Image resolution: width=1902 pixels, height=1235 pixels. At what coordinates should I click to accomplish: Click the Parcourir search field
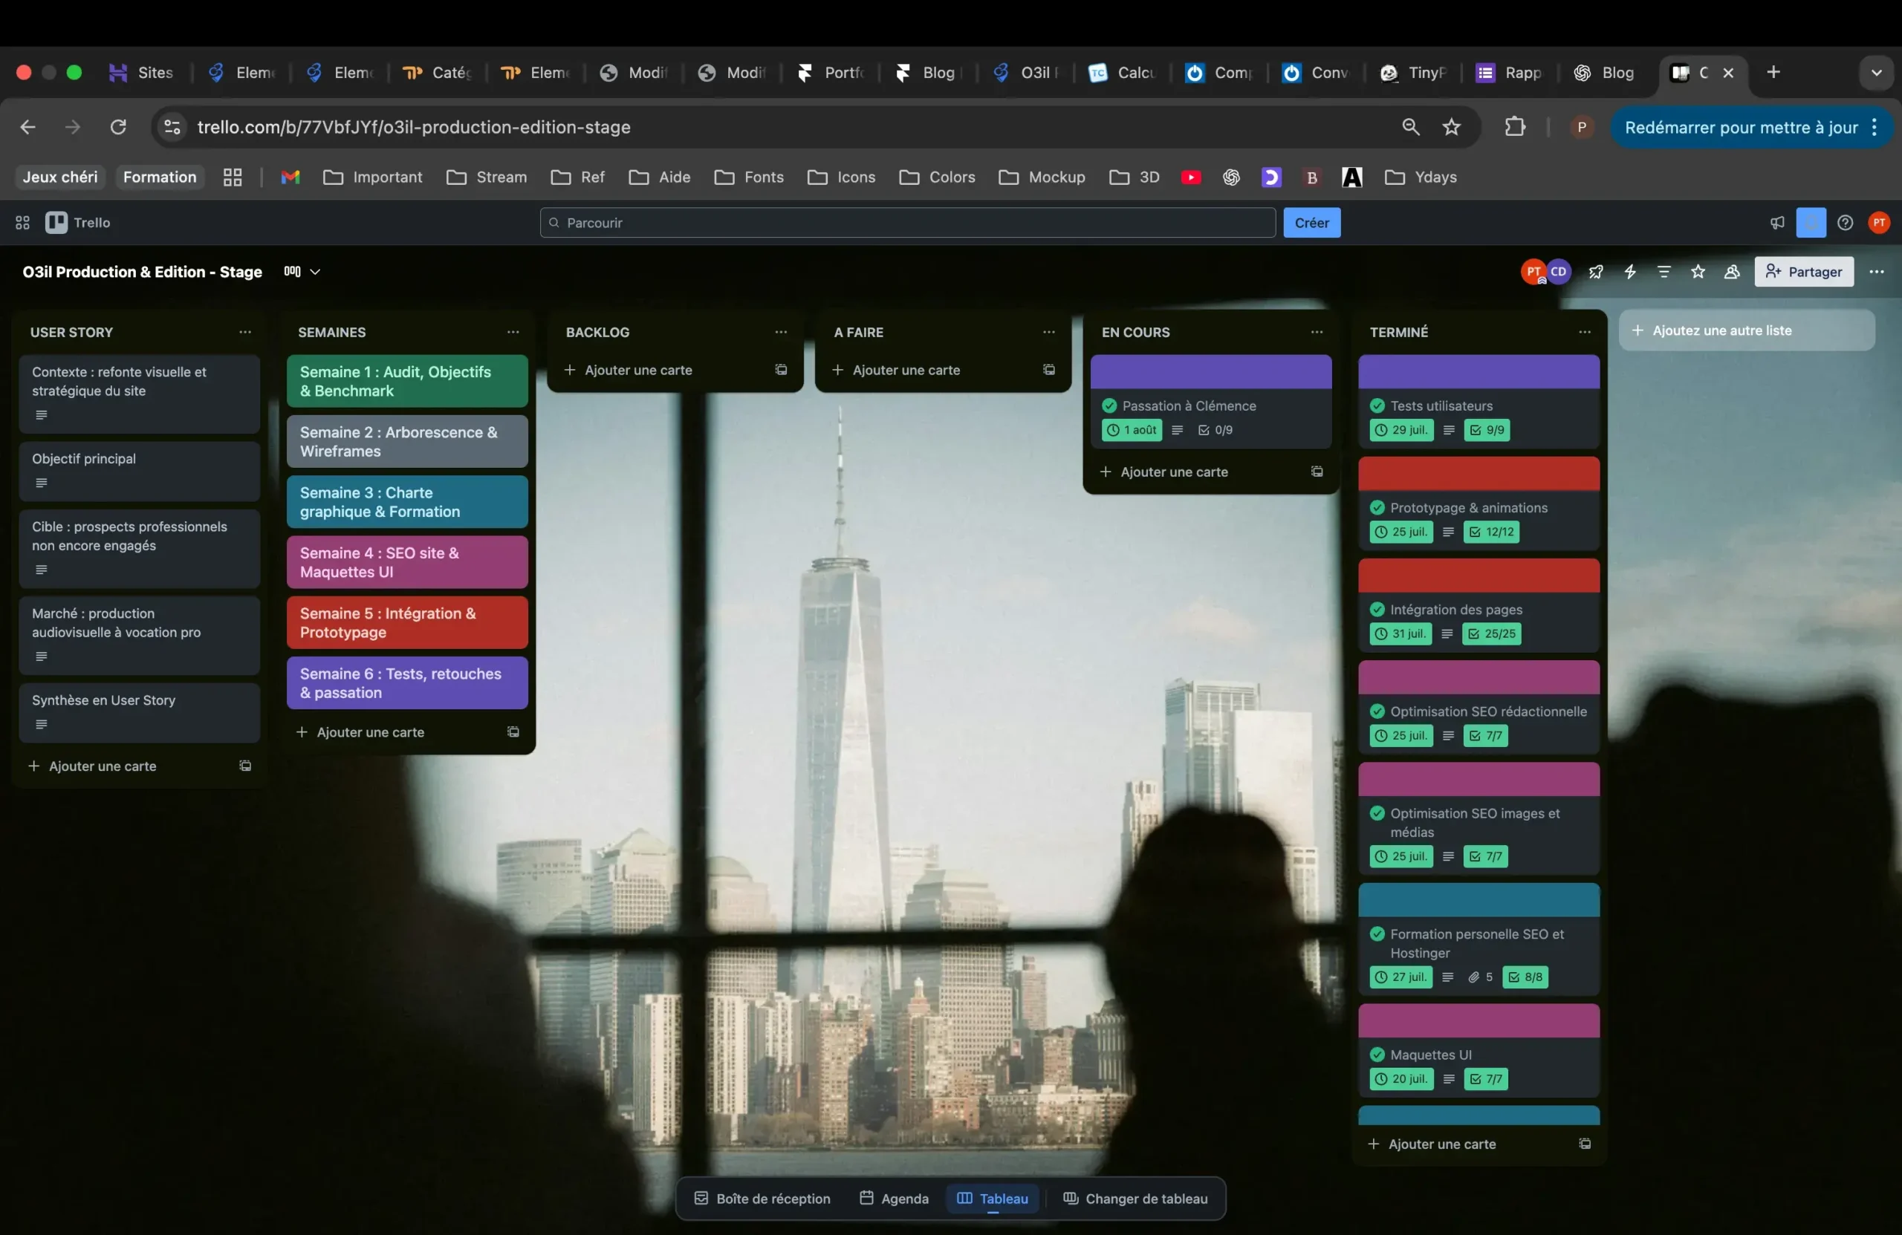point(907,223)
